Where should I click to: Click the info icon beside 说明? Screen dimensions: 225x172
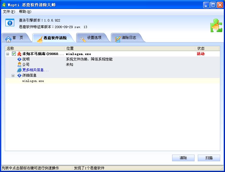[19, 59]
